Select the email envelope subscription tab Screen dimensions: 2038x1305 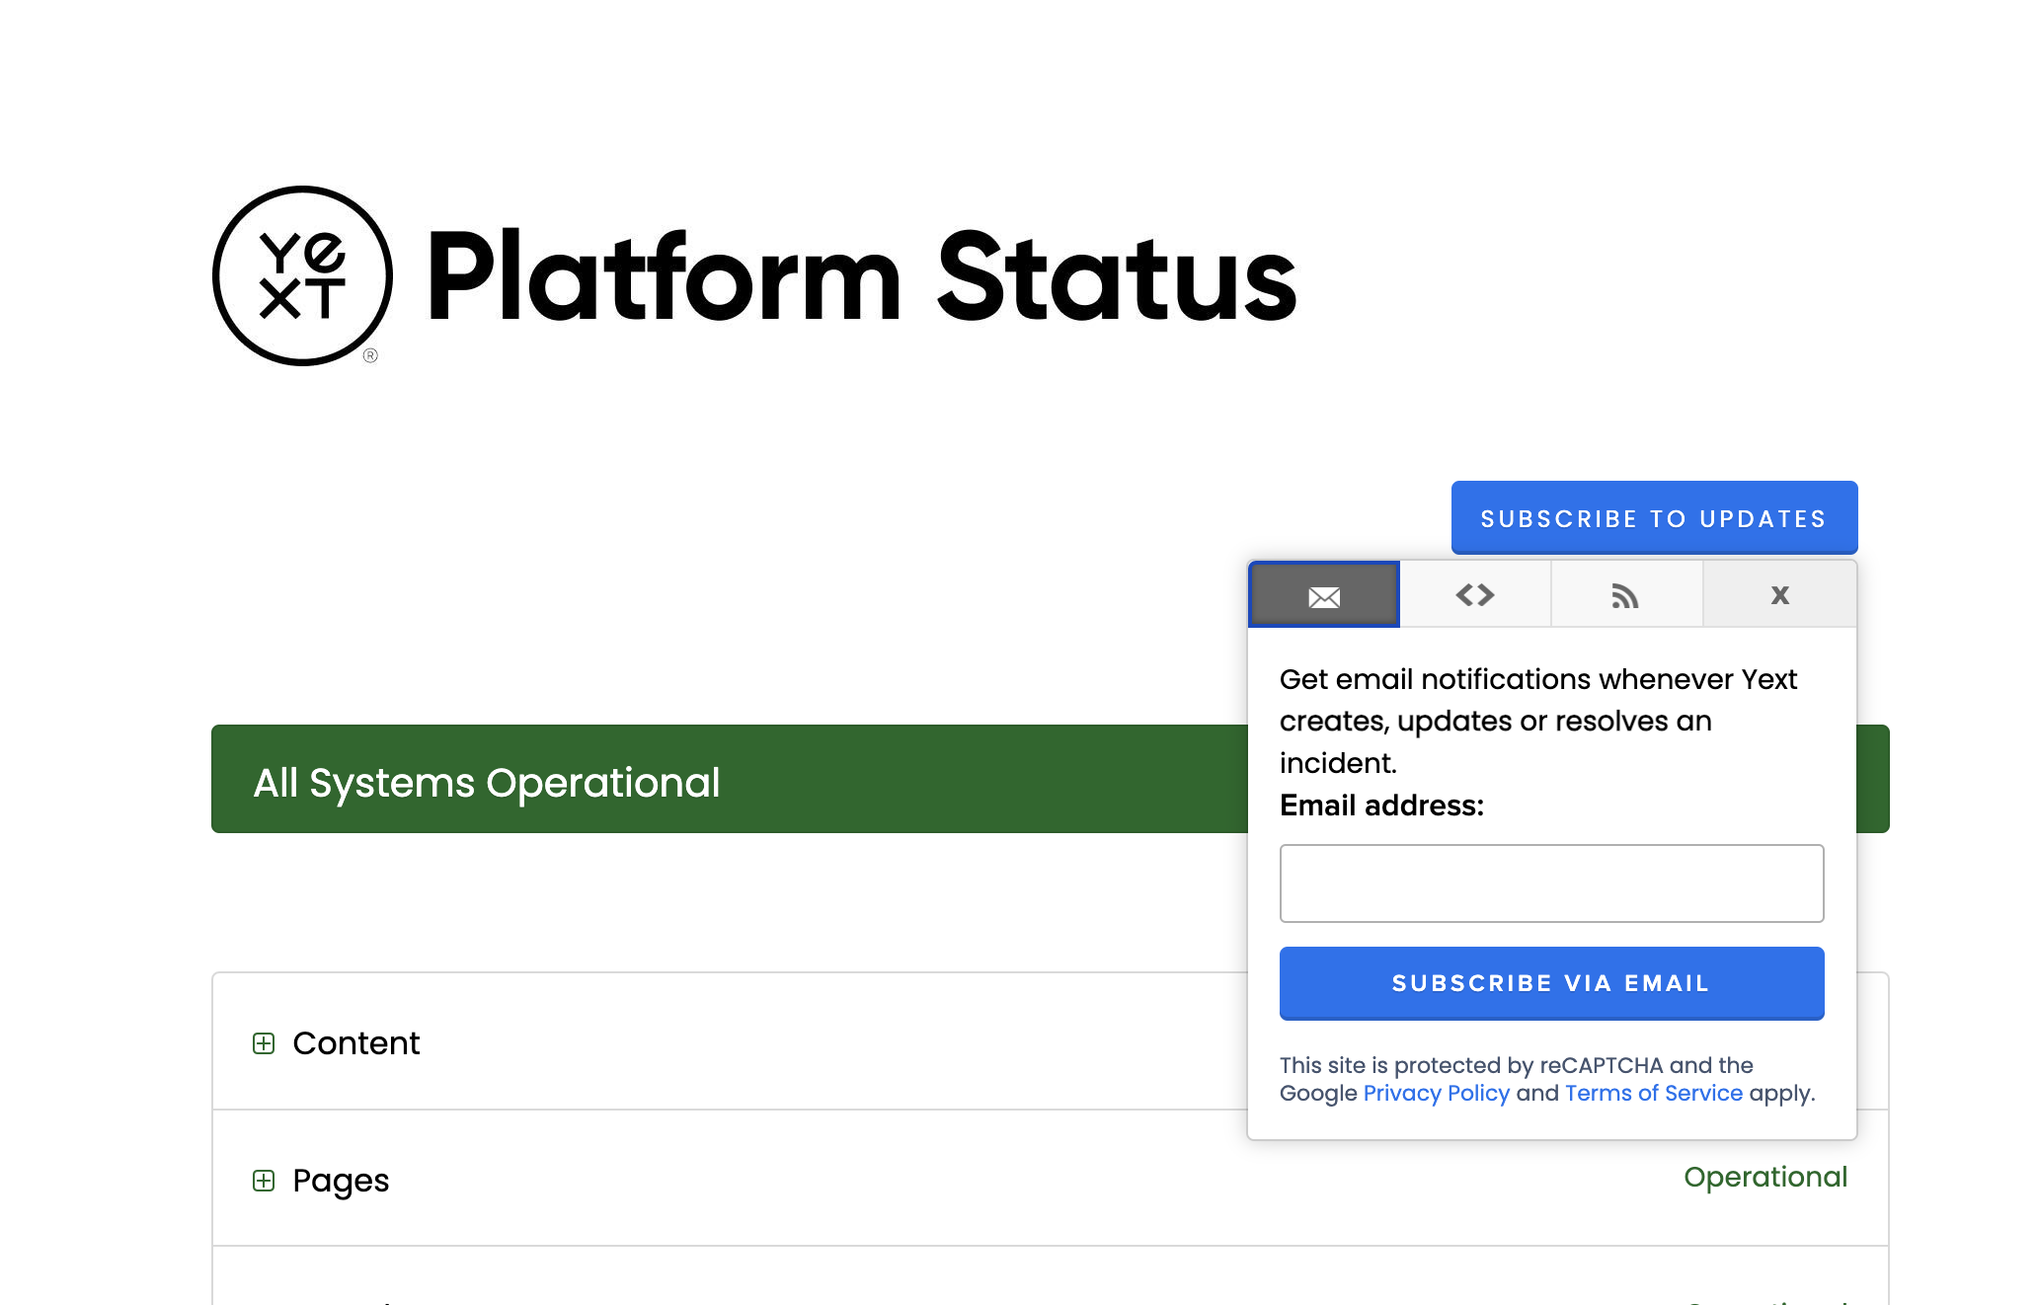click(x=1323, y=595)
